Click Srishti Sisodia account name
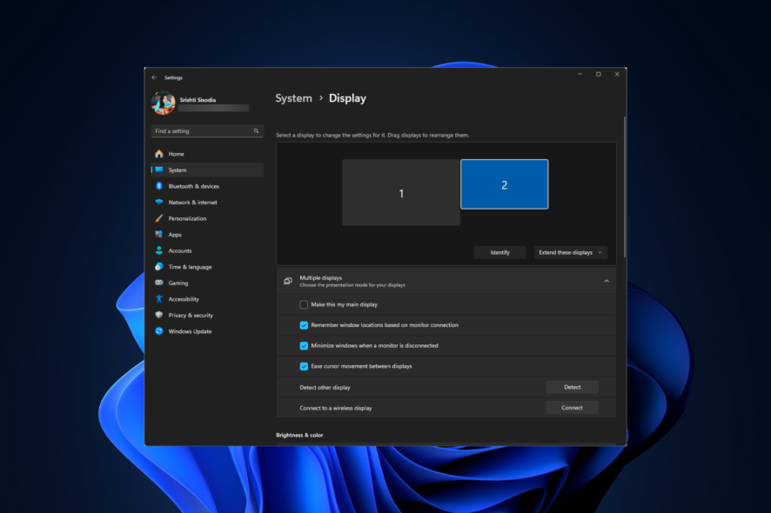This screenshot has width=771, height=513. (x=198, y=100)
